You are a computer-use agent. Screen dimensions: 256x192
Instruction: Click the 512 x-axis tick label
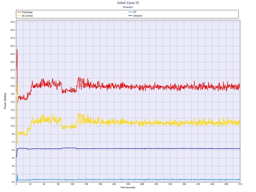click(240, 184)
